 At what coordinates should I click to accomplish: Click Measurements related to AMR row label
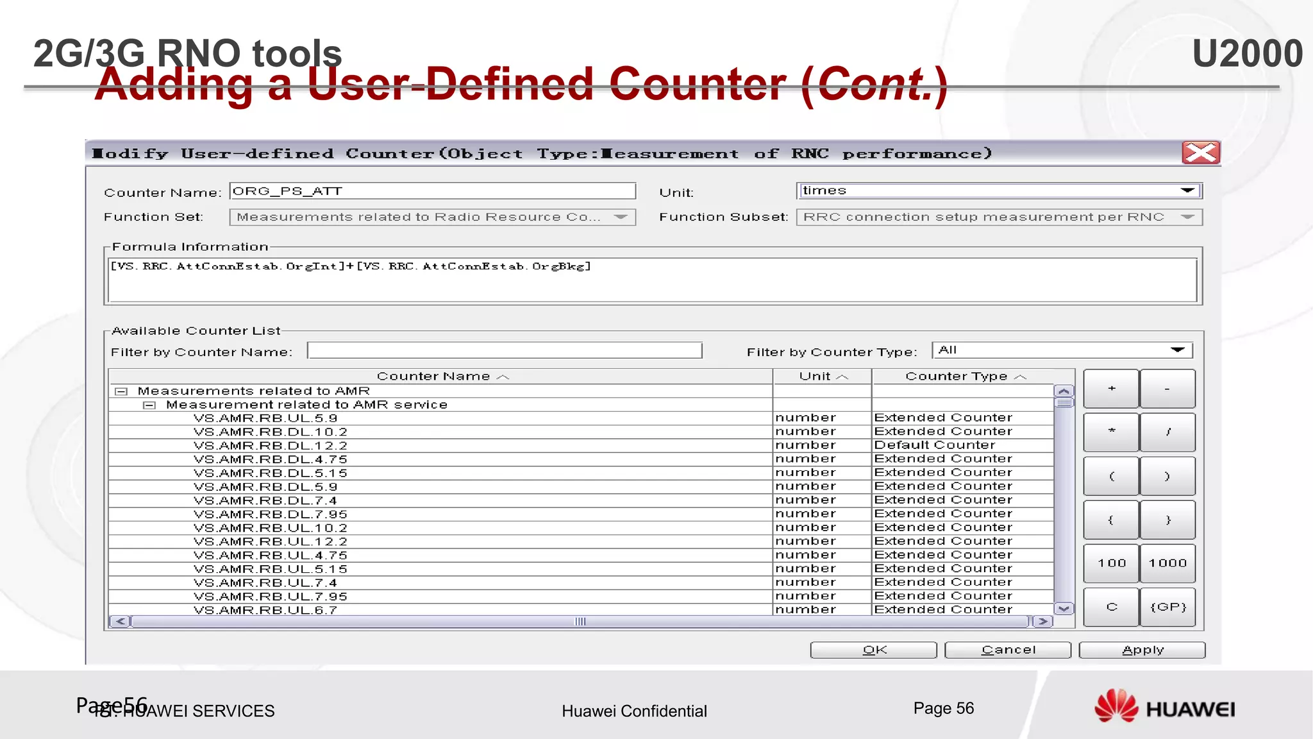(254, 391)
